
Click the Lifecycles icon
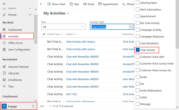[4, 73]
